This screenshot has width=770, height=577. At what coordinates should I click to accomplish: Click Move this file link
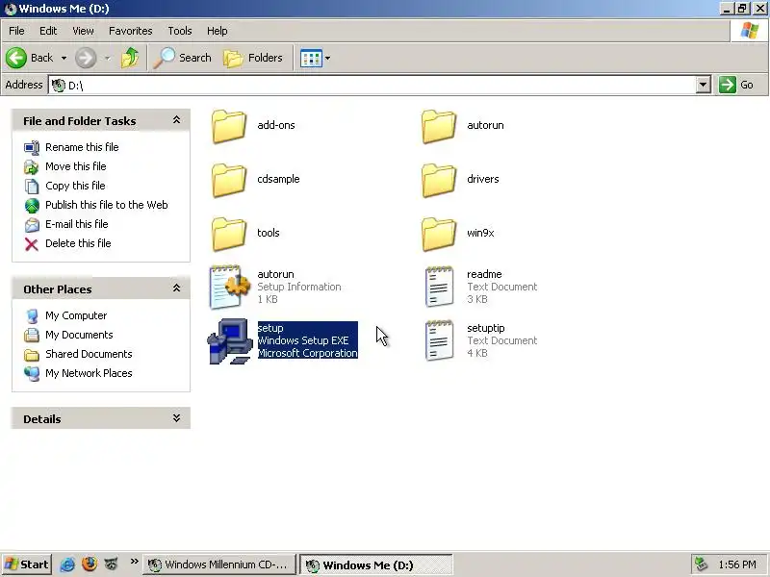[x=76, y=166]
